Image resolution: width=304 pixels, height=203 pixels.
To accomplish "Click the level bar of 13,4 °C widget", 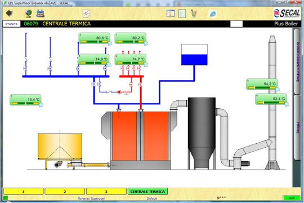I will point(25,103).
